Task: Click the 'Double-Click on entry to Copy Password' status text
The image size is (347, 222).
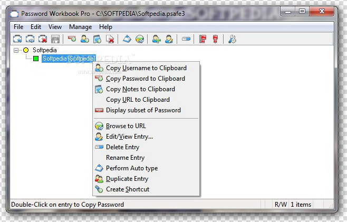Action: (x=68, y=205)
